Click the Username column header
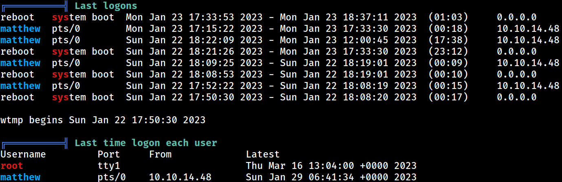The width and height of the screenshot is (562, 182). pos(23,154)
